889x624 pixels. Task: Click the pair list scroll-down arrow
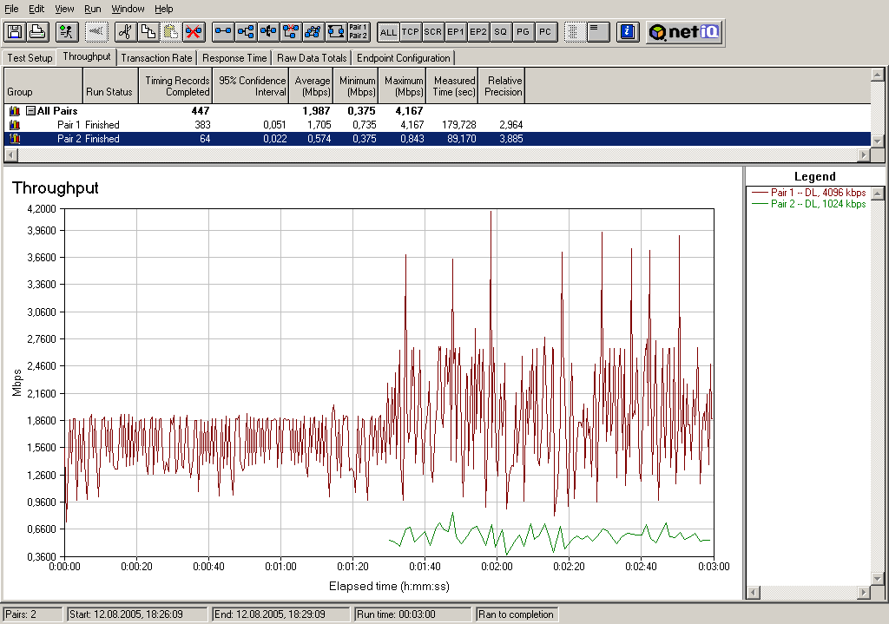pyautogui.click(x=878, y=141)
